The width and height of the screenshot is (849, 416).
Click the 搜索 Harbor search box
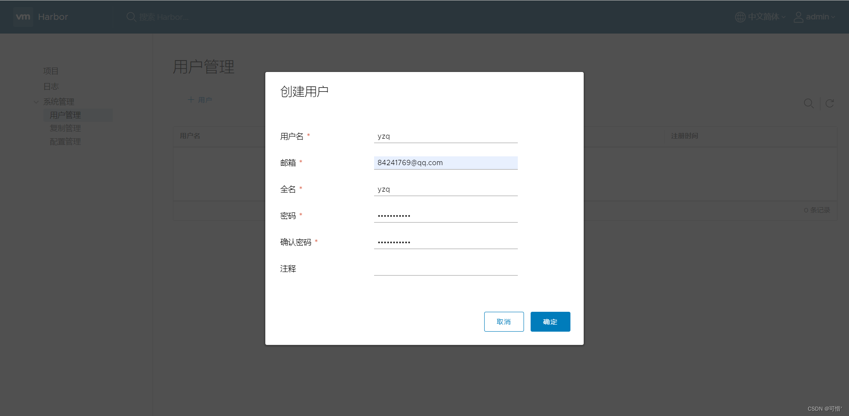click(164, 17)
